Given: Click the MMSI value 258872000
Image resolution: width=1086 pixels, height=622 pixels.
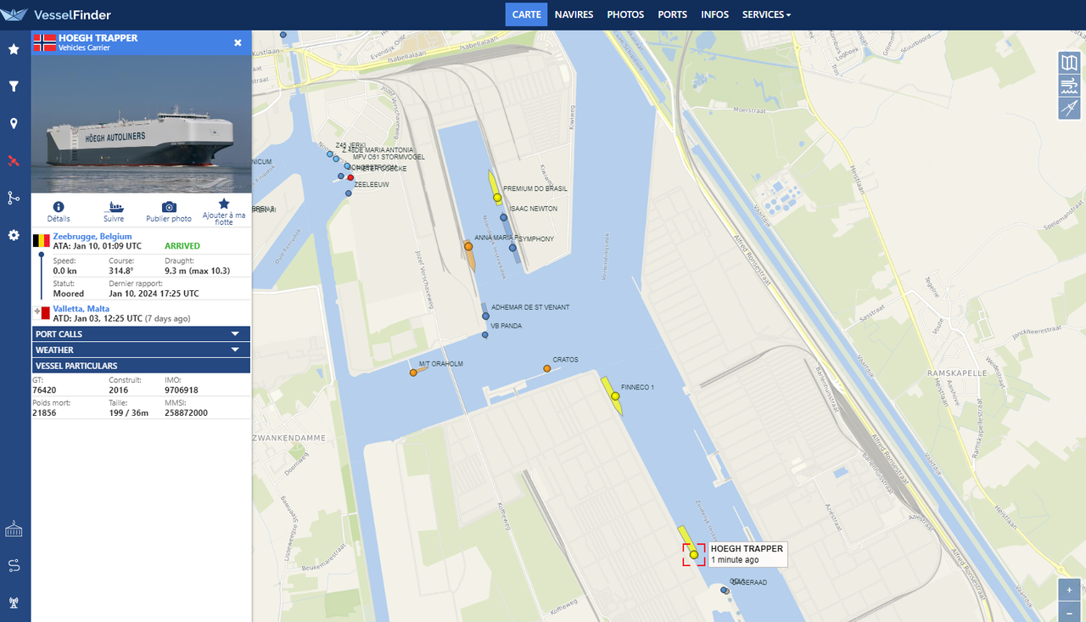Looking at the screenshot, I should (x=186, y=412).
